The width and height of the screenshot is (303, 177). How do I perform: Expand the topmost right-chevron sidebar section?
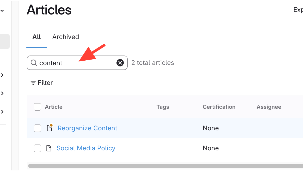point(2,75)
